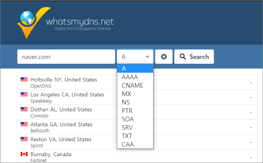Select PTR record type option
The height and width of the screenshot is (163, 263).
coord(135,111)
